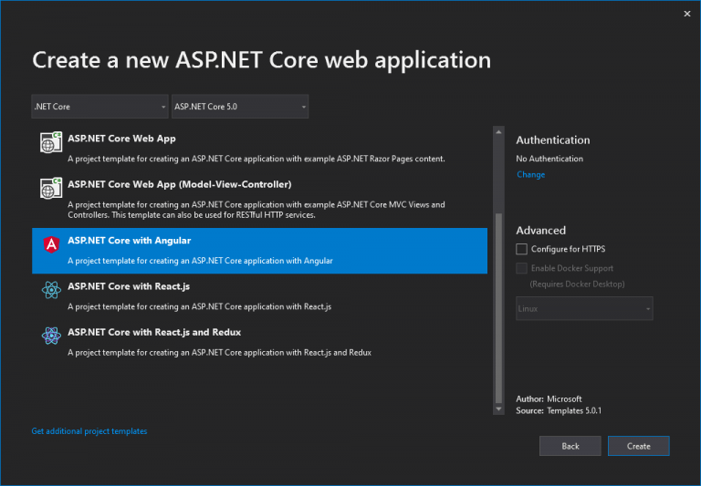This screenshot has height=486, width=701.
Task: Open the .NET Core framework dropdown
Action: click(99, 107)
